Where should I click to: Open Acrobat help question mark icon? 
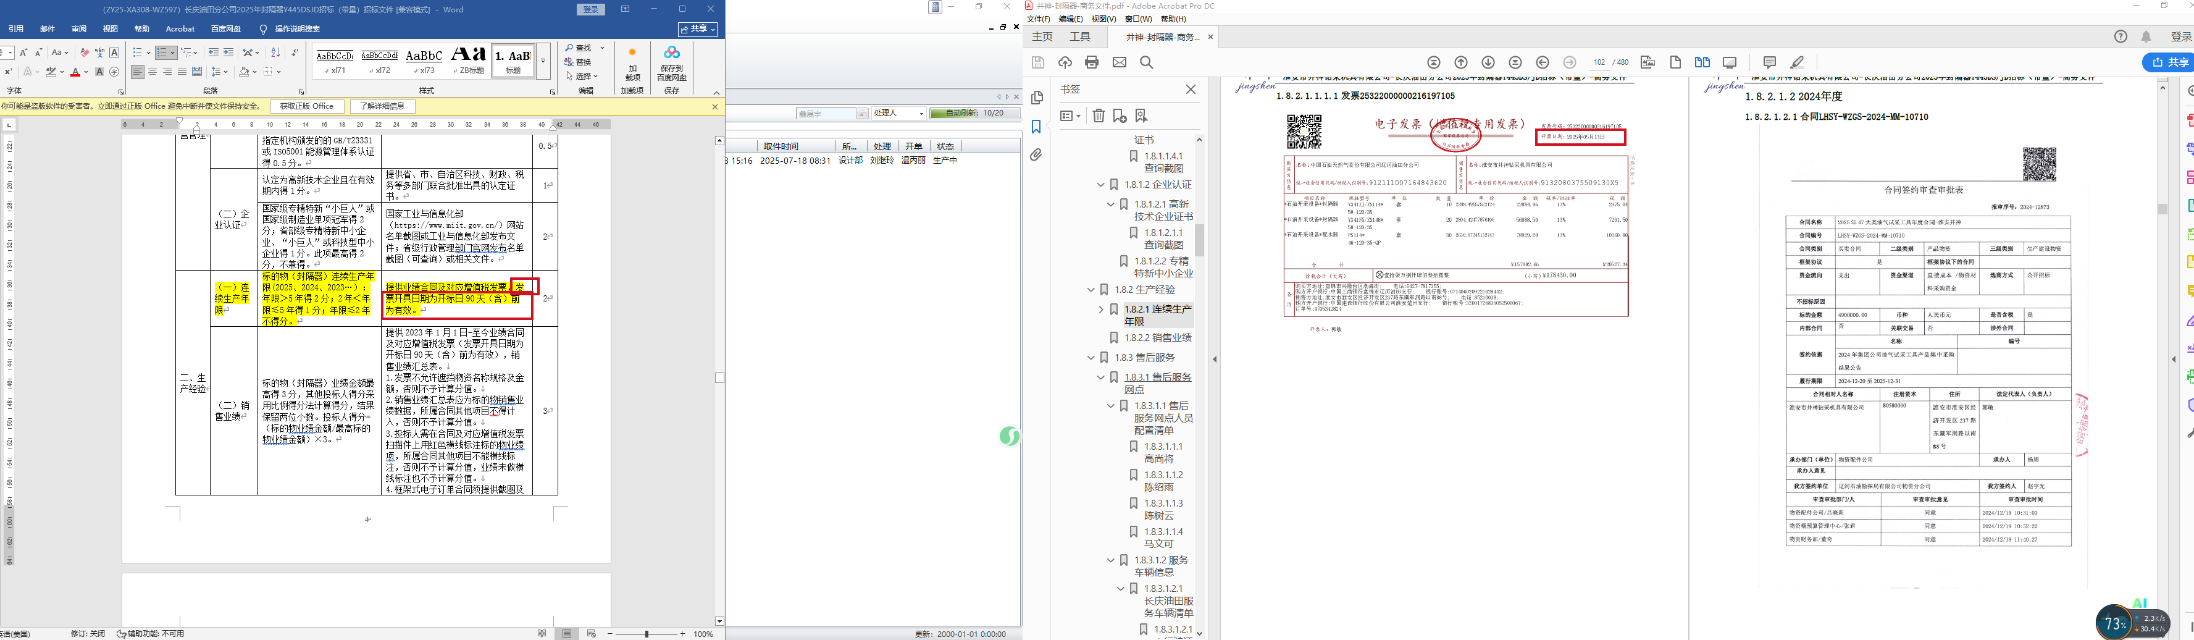(x=2122, y=36)
